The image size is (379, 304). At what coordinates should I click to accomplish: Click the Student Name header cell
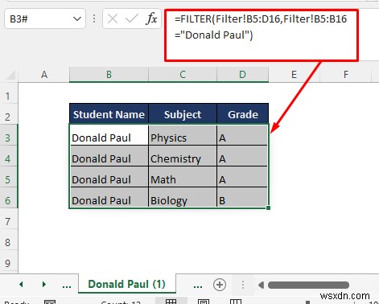pos(109,114)
